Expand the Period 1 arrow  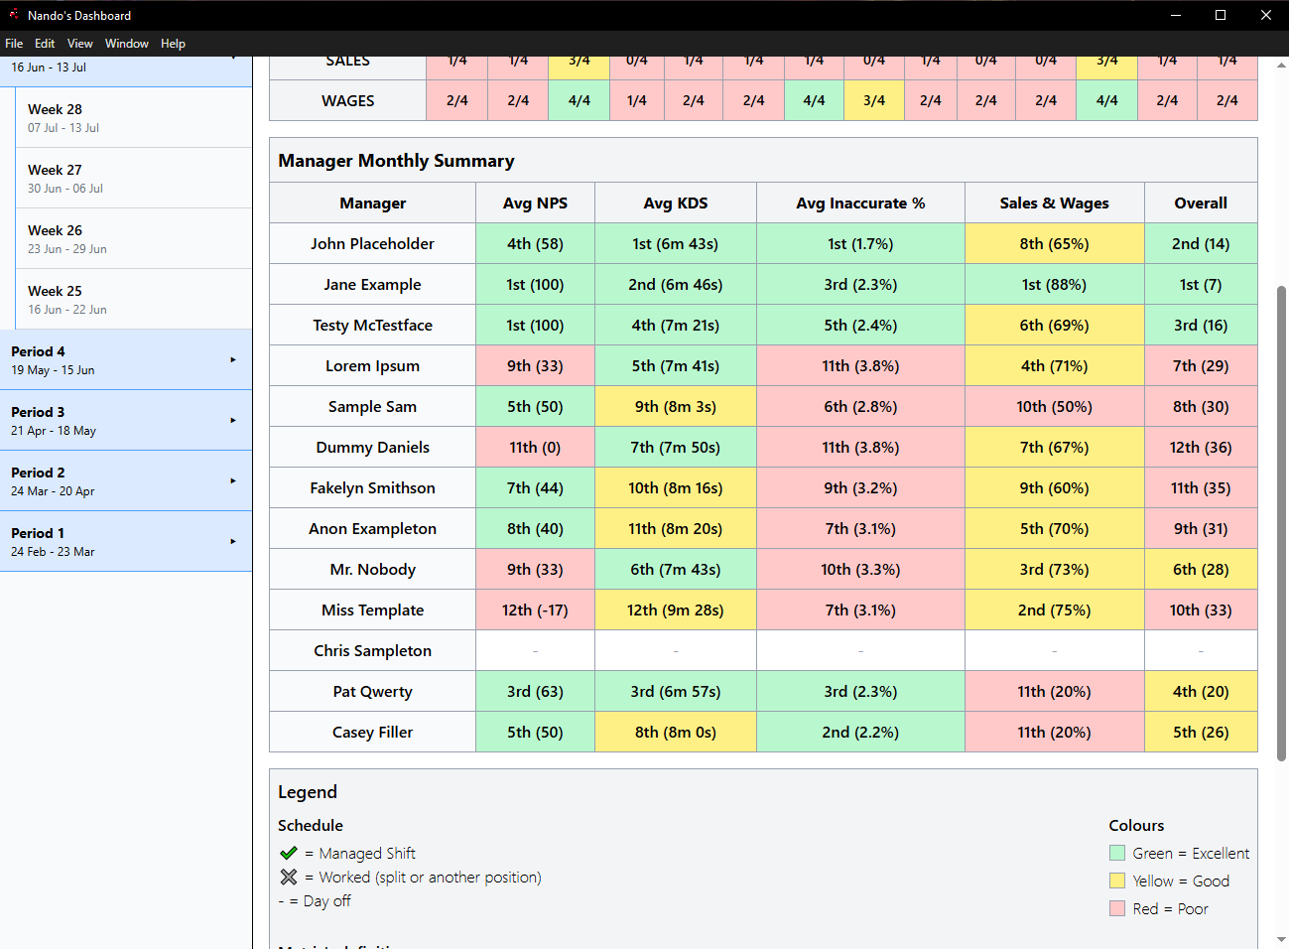pyautogui.click(x=233, y=541)
